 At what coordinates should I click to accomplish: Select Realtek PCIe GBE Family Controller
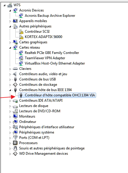[x=52, y=53]
